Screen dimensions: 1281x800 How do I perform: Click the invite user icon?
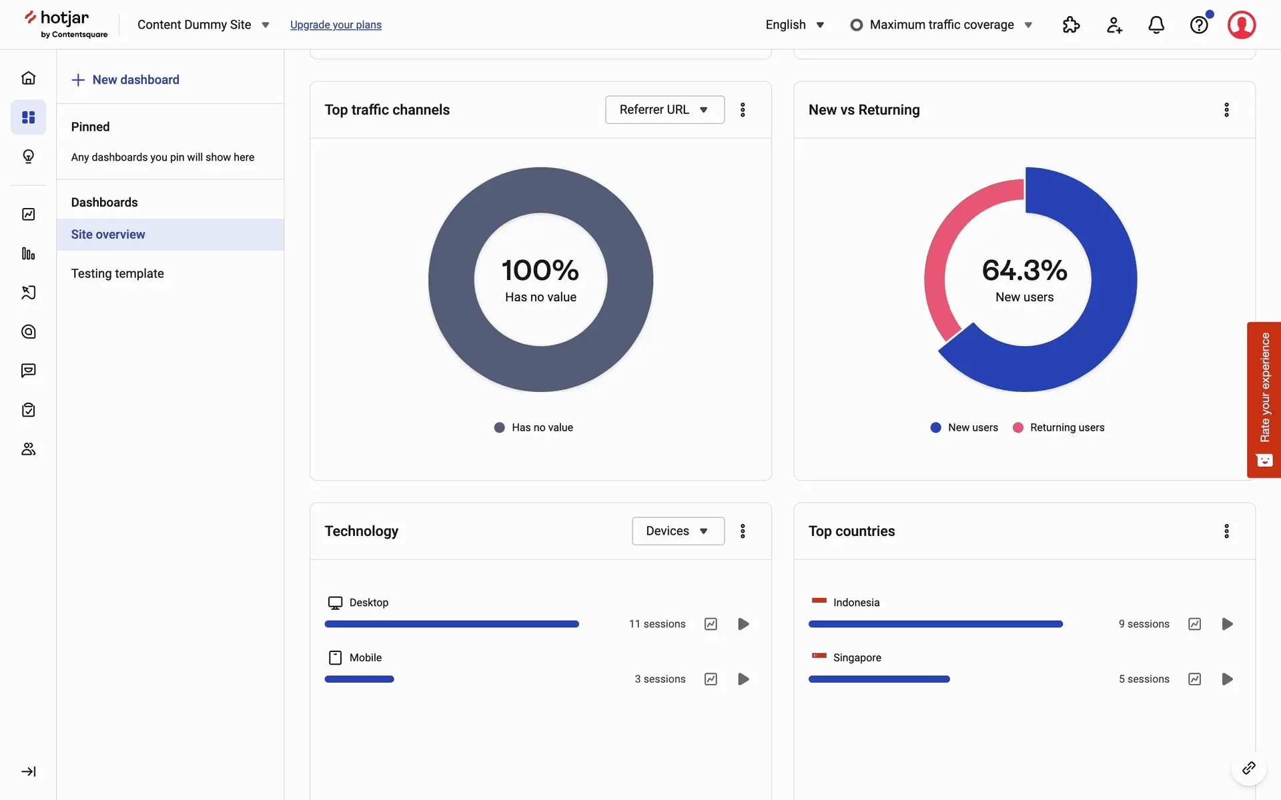(1114, 25)
